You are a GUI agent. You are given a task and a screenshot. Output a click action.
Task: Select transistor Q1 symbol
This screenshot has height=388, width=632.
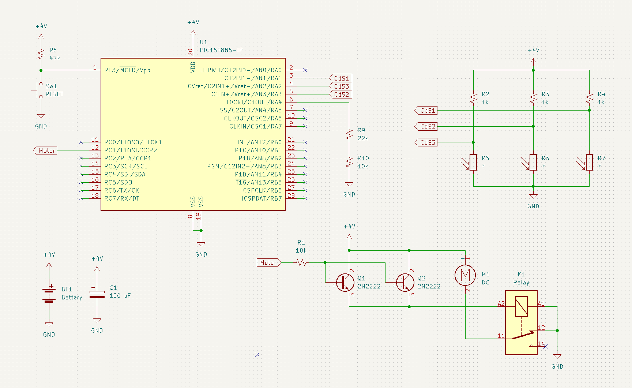tap(345, 282)
